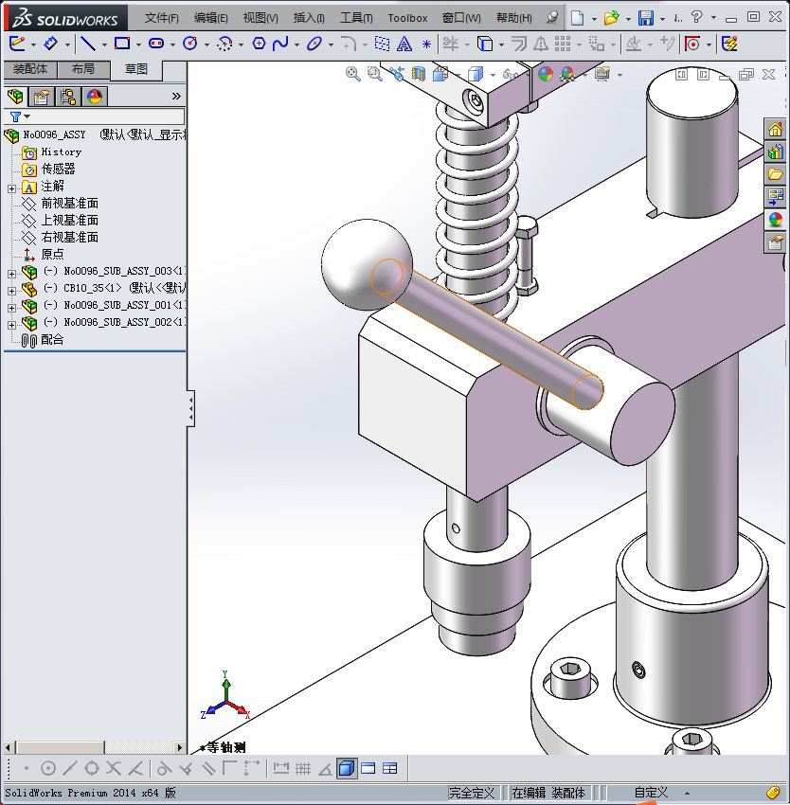Viewport: 790px width, 805px height.
Task: Click the Sketch pencil icon
Action: (17, 44)
